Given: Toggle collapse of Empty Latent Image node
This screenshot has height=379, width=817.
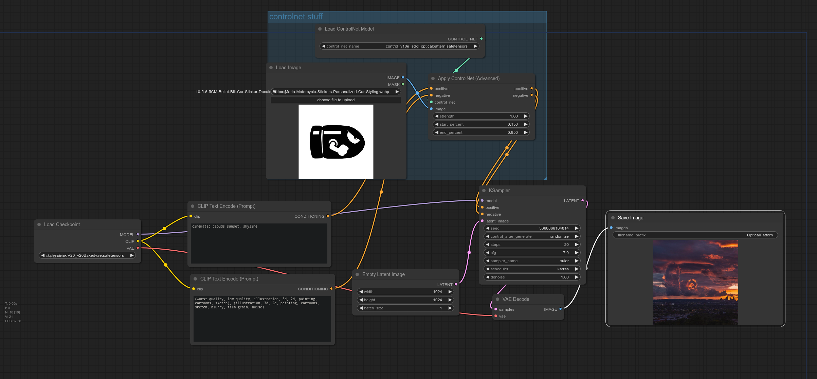Looking at the screenshot, I should coord(358,274).
